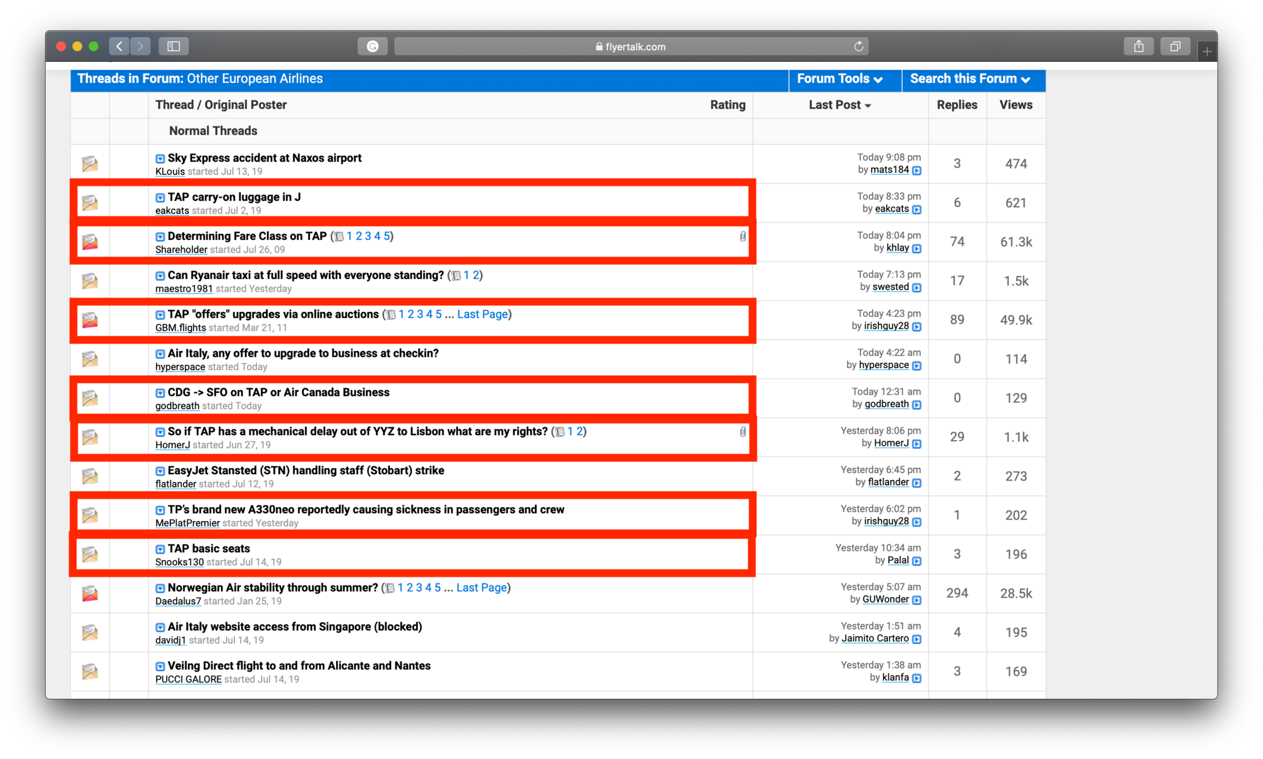
Task: Open Determining Fare Class on TAP thread
Action: point(247,236)
